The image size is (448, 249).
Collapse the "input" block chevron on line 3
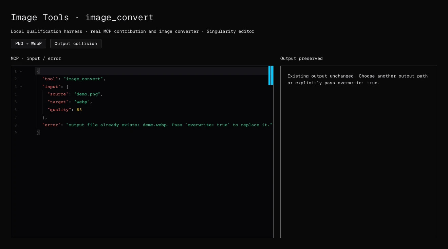tap(21, 87)
